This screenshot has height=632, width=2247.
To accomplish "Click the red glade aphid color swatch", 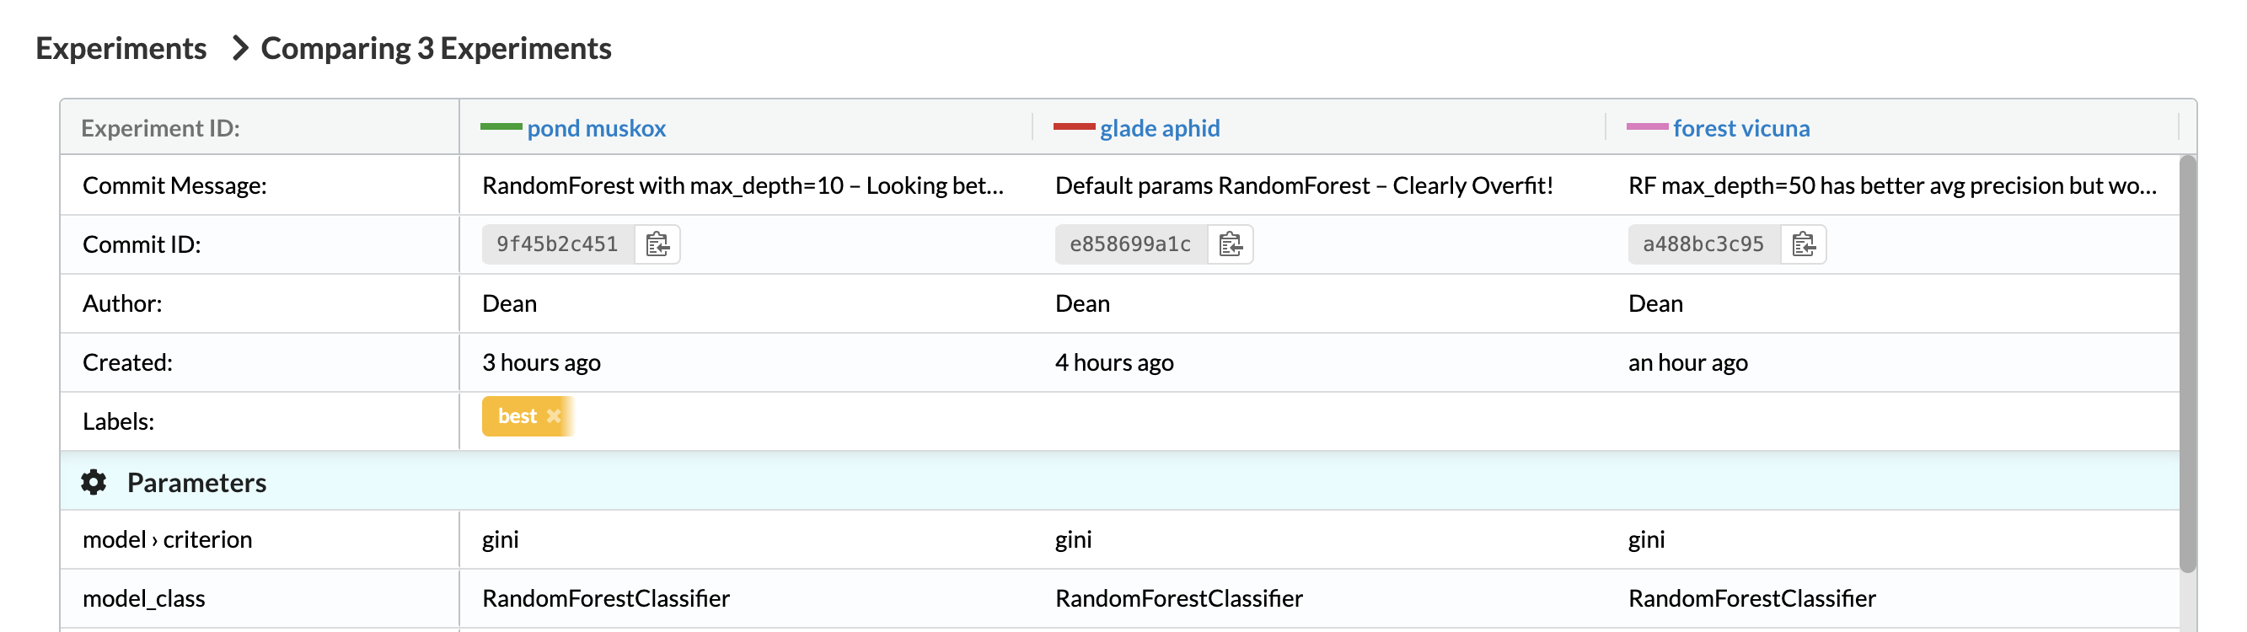I will click(1074, 127).
